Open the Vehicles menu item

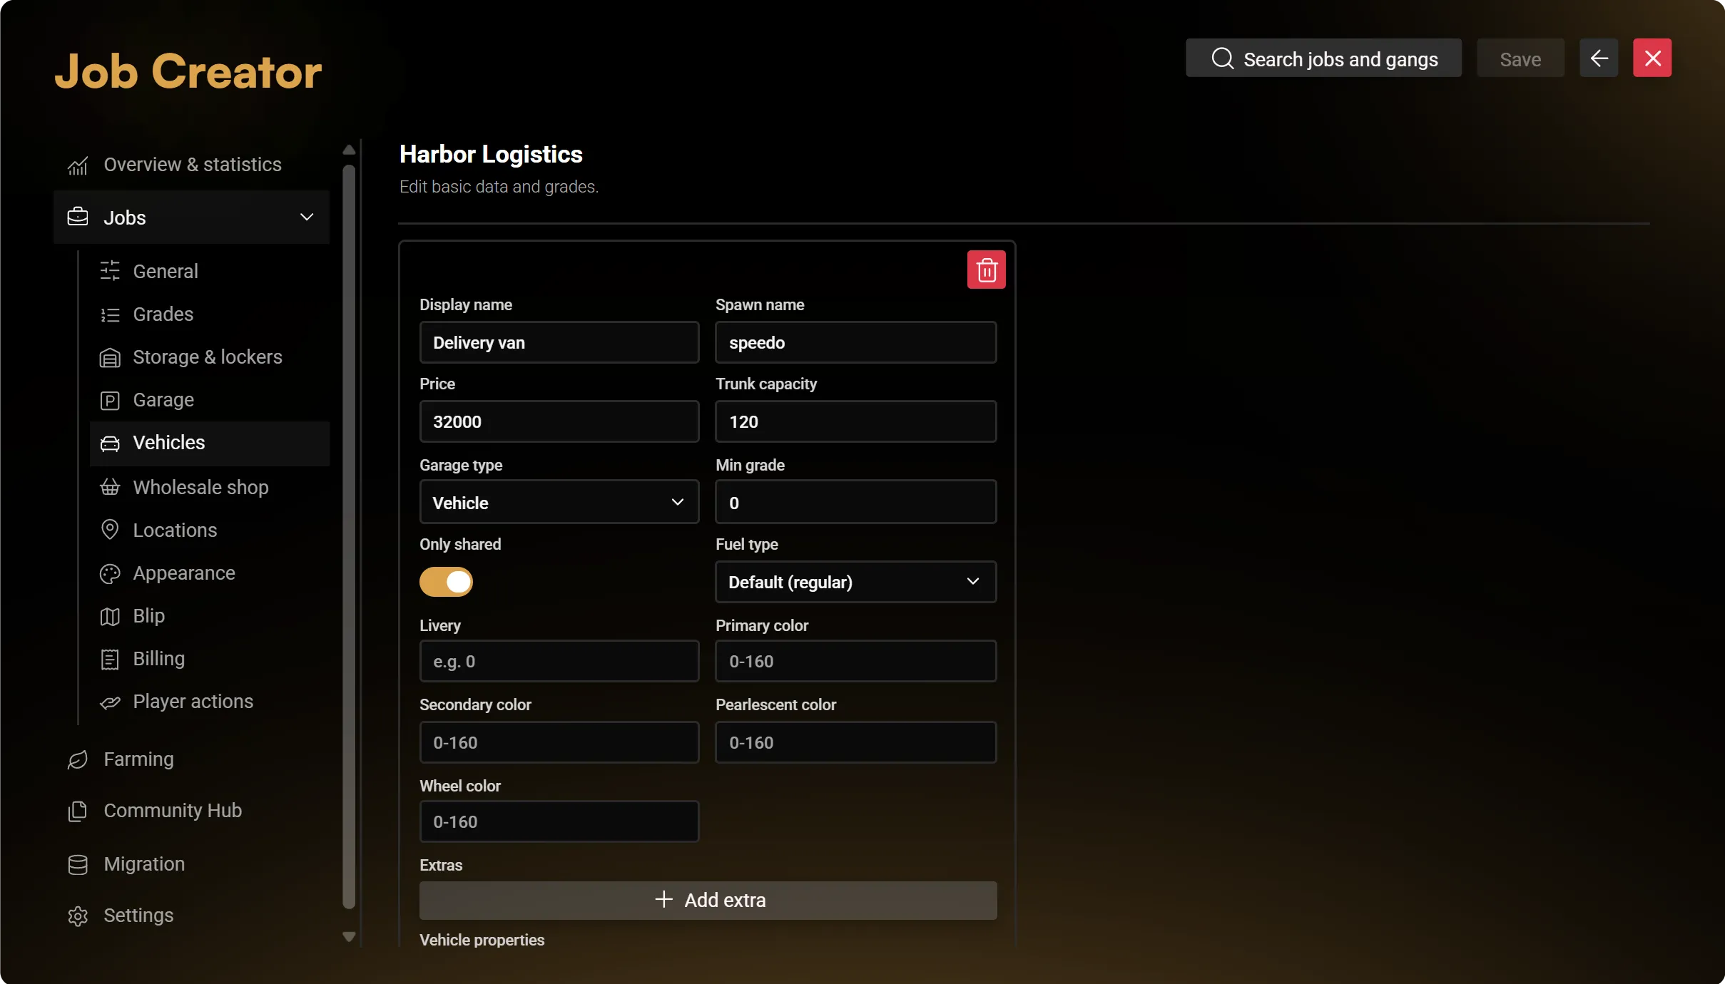210,443
